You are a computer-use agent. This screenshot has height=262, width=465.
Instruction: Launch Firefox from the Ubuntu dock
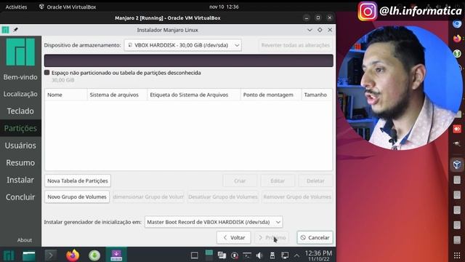pyautogui.click(x=457, y=39)
